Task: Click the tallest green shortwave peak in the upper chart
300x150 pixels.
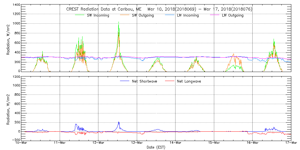Action: (x=119, y=22)
